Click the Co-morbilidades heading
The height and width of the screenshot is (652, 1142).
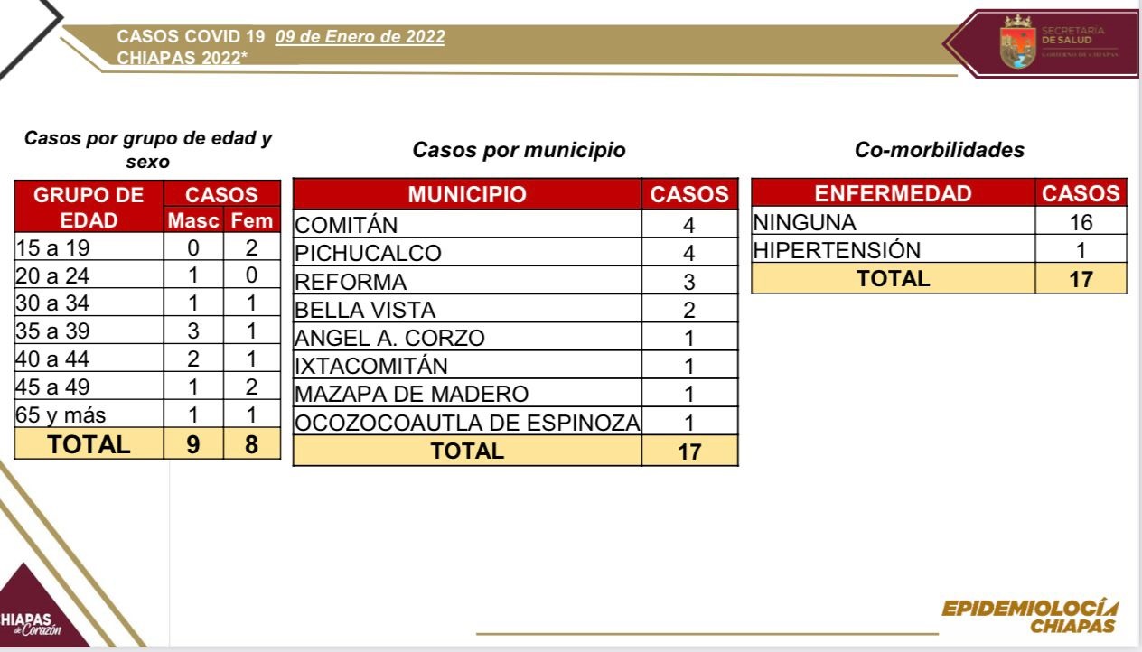point(940,150)
